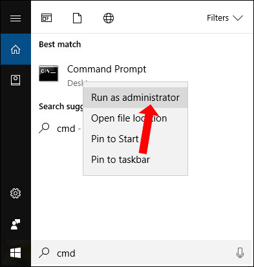Open the Home view in the sidebar
Viewport: 254px width, 267px height.
16,49
